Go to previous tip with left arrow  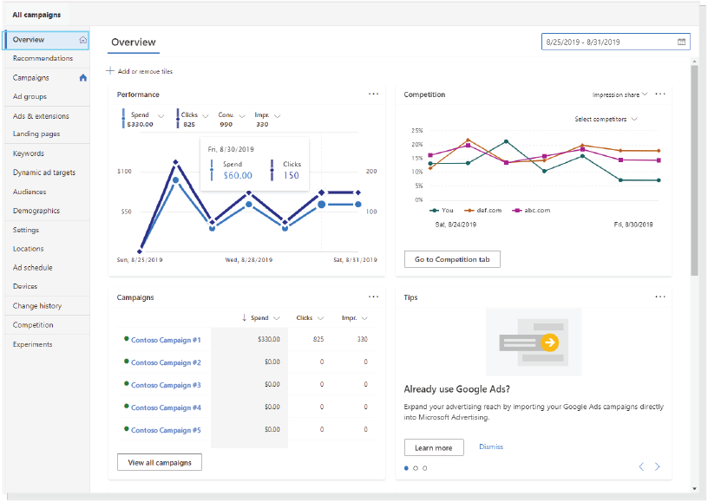[x=641, y=466]
